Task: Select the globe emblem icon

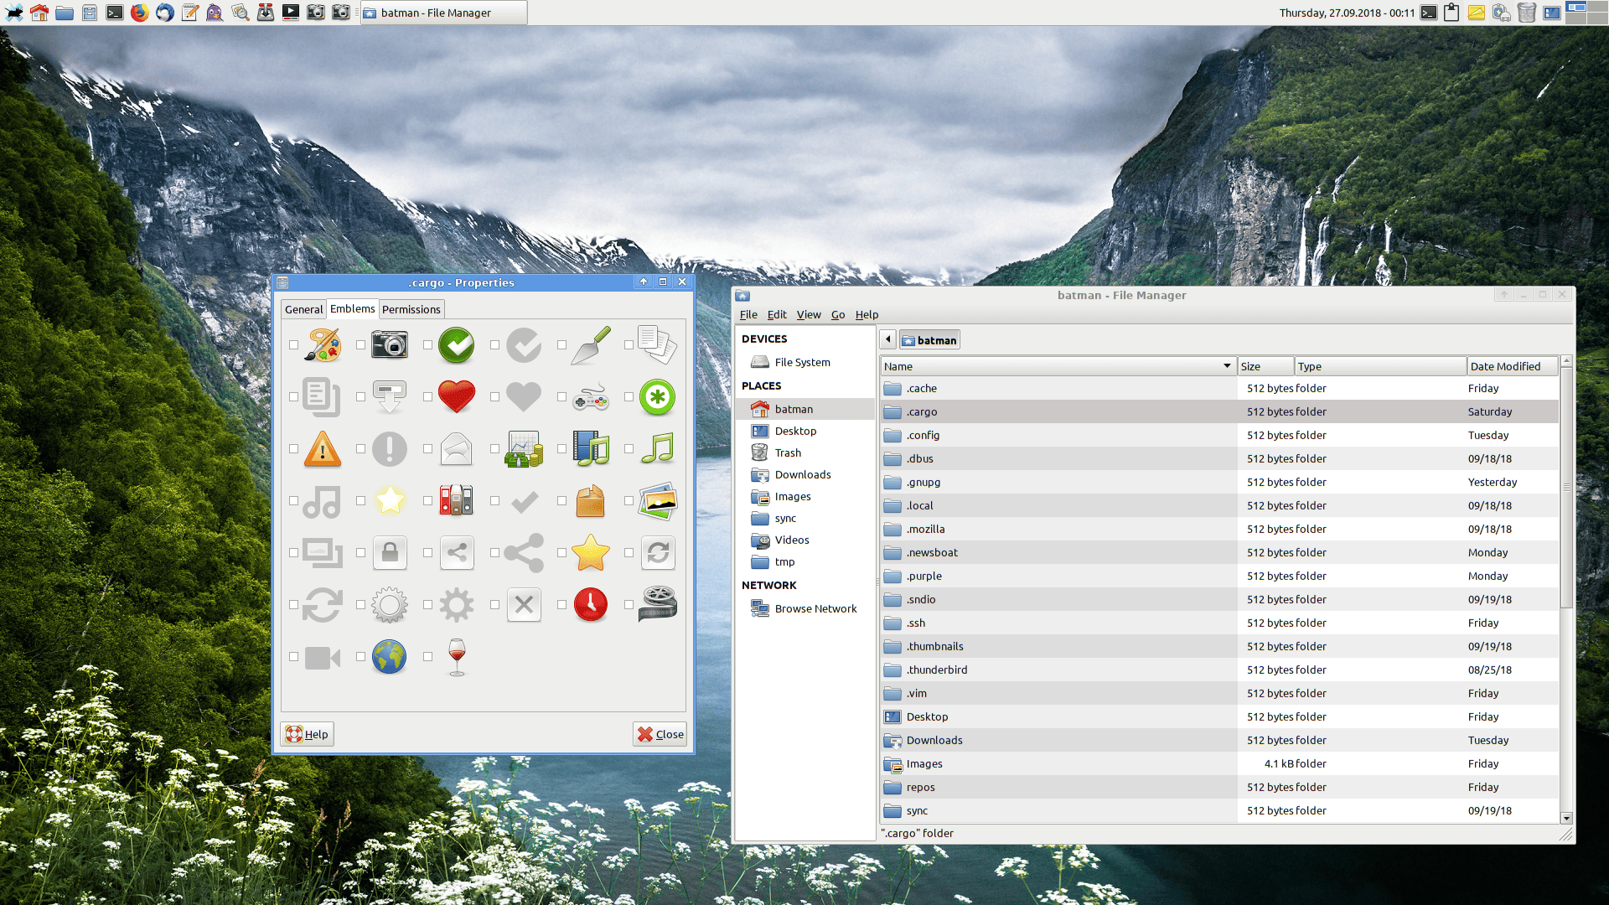Action: 390,656
